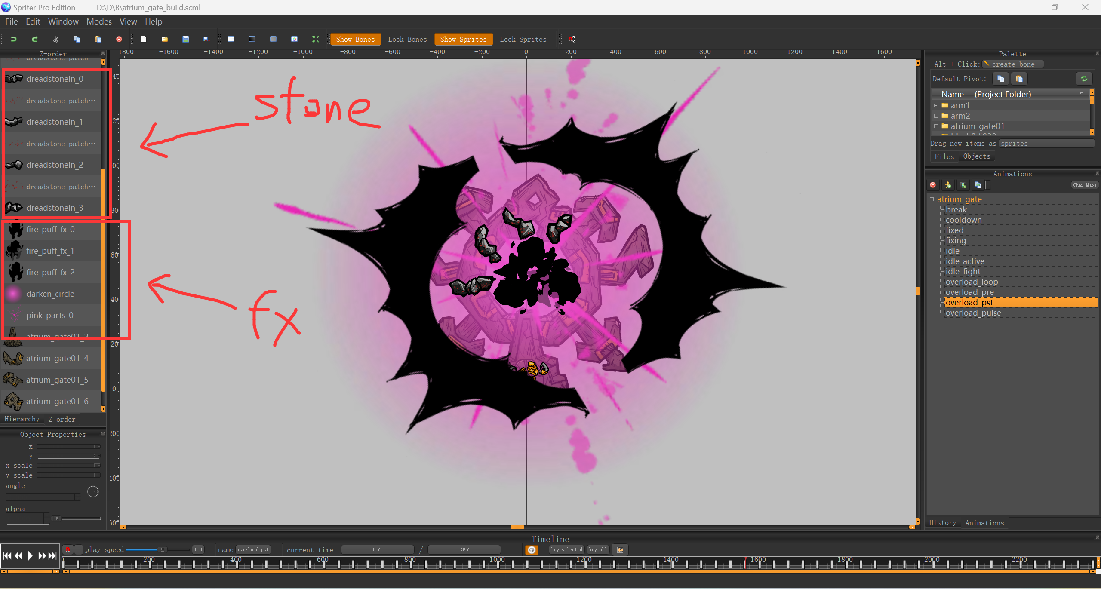Click the red delete animation icon
Image resolution: width=1101 pixels, height=589 pixels.
[932, 185]
